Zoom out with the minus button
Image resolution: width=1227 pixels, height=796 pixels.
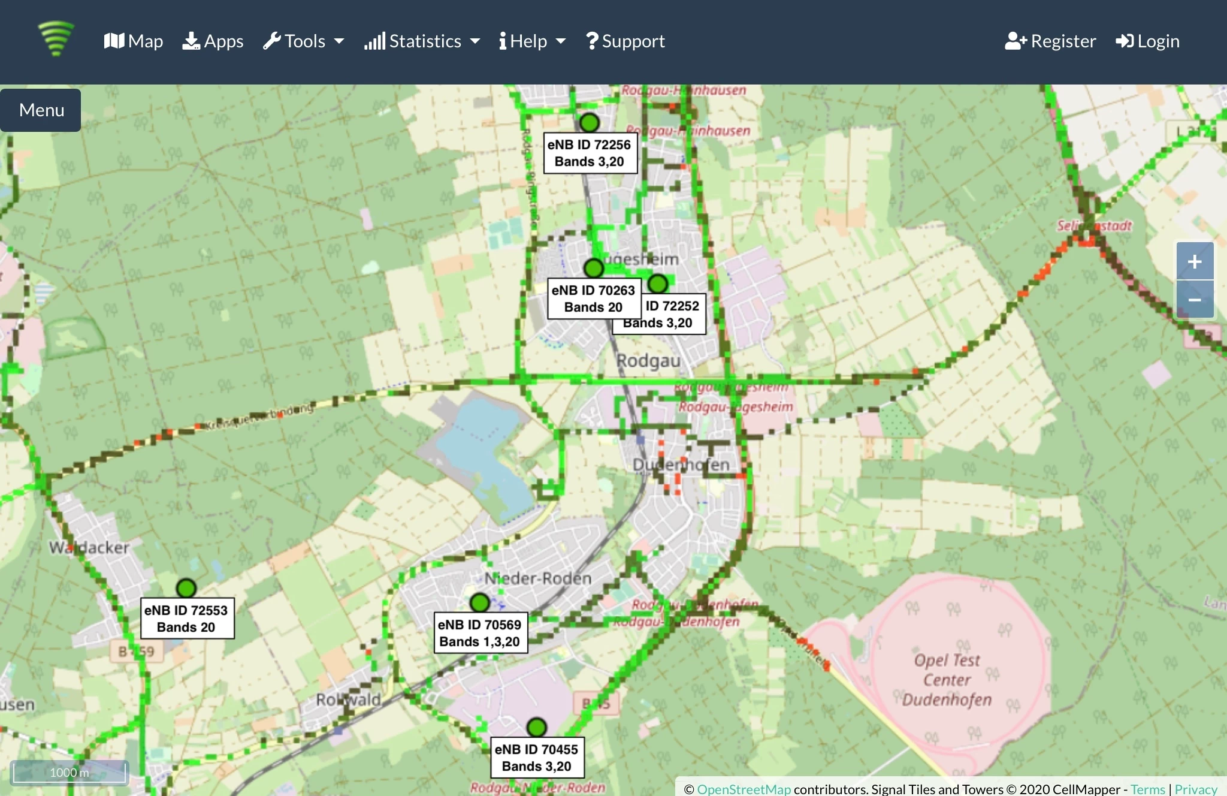click(x=1195, y=300)
